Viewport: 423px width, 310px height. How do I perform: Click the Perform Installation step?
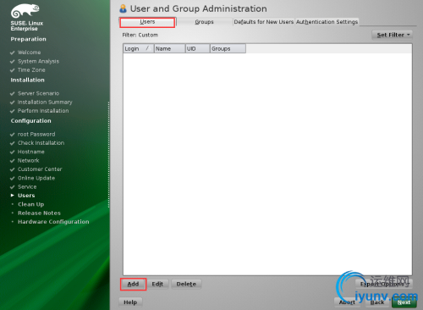(43, 111)
